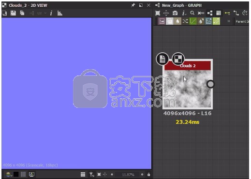Click fit to view icon in bottom bar
This screenshot has height=179, width=251.
pyautogui.click(x=99, y=174)
